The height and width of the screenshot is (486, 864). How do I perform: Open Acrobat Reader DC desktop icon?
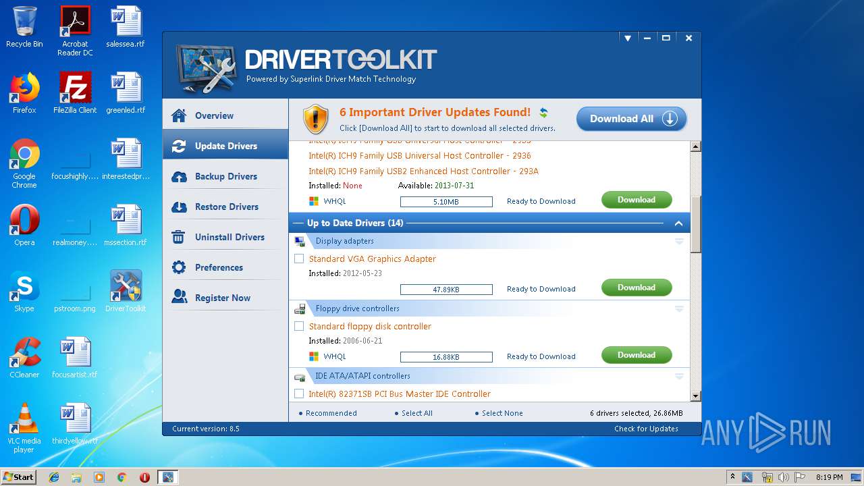75,31
